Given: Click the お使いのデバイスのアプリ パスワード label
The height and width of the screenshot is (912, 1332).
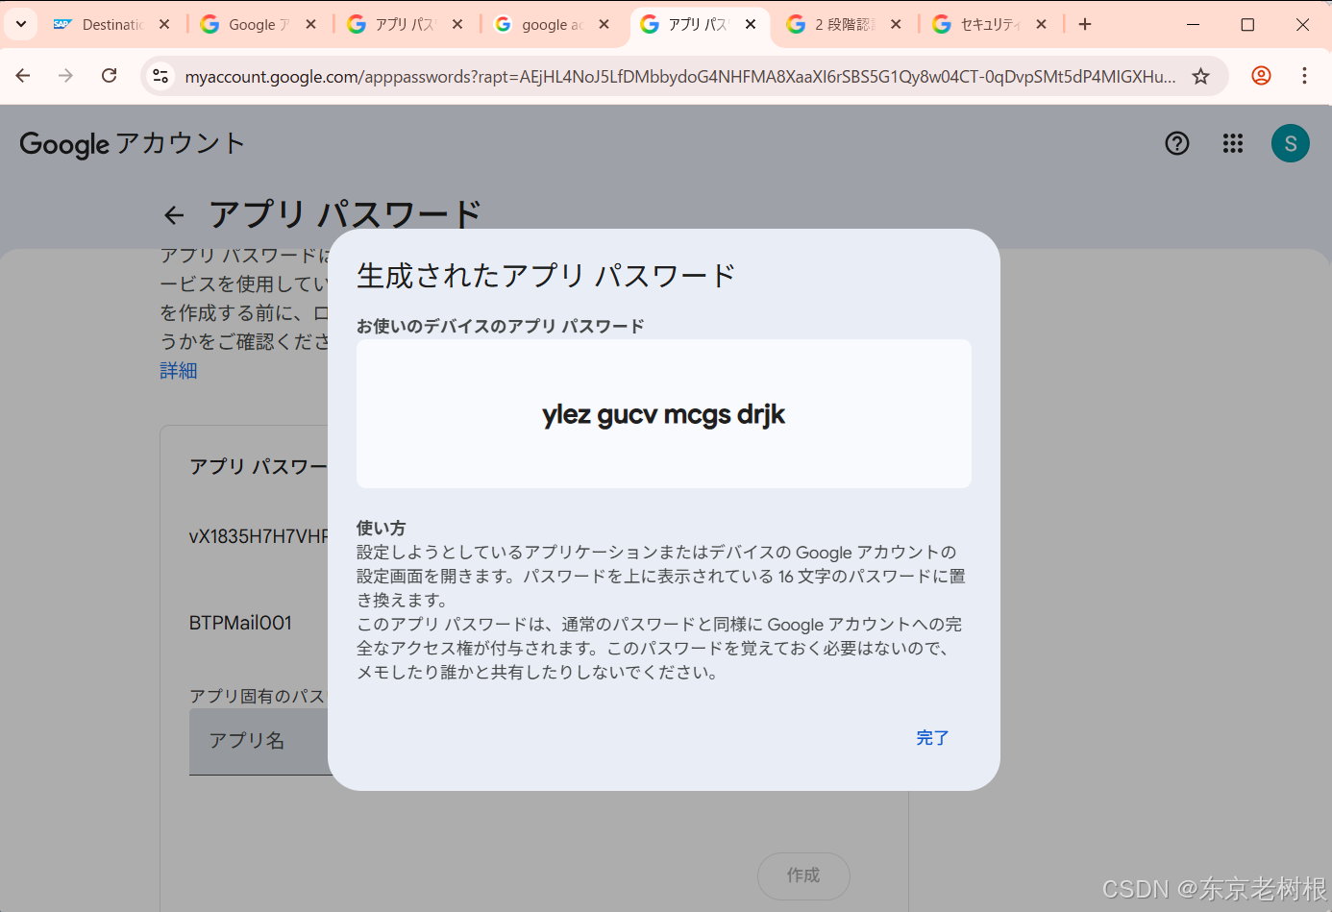Looking at the screenshot, I should click(500, 326).
